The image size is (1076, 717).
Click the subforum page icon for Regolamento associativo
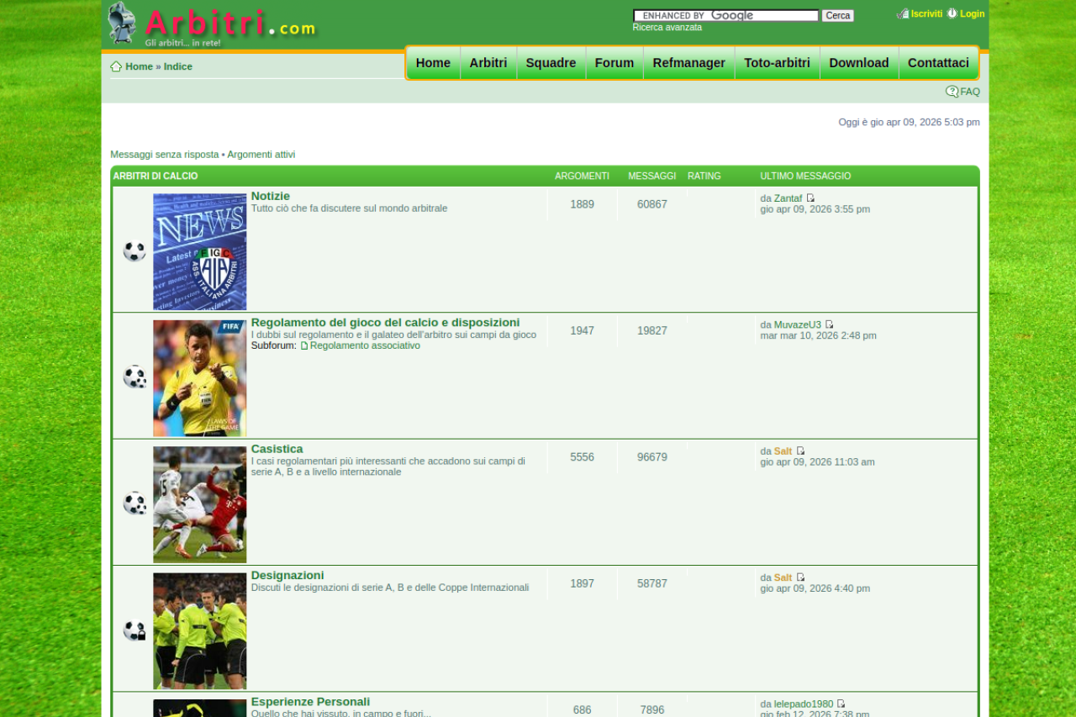pyautogui.click(x=304, y=345)
